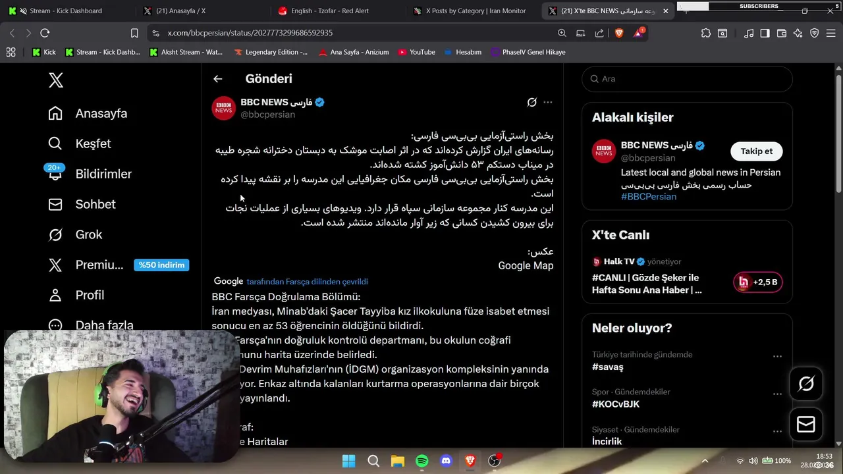Open media control music note icon
The image size is (843, 474).
(749, 33)
